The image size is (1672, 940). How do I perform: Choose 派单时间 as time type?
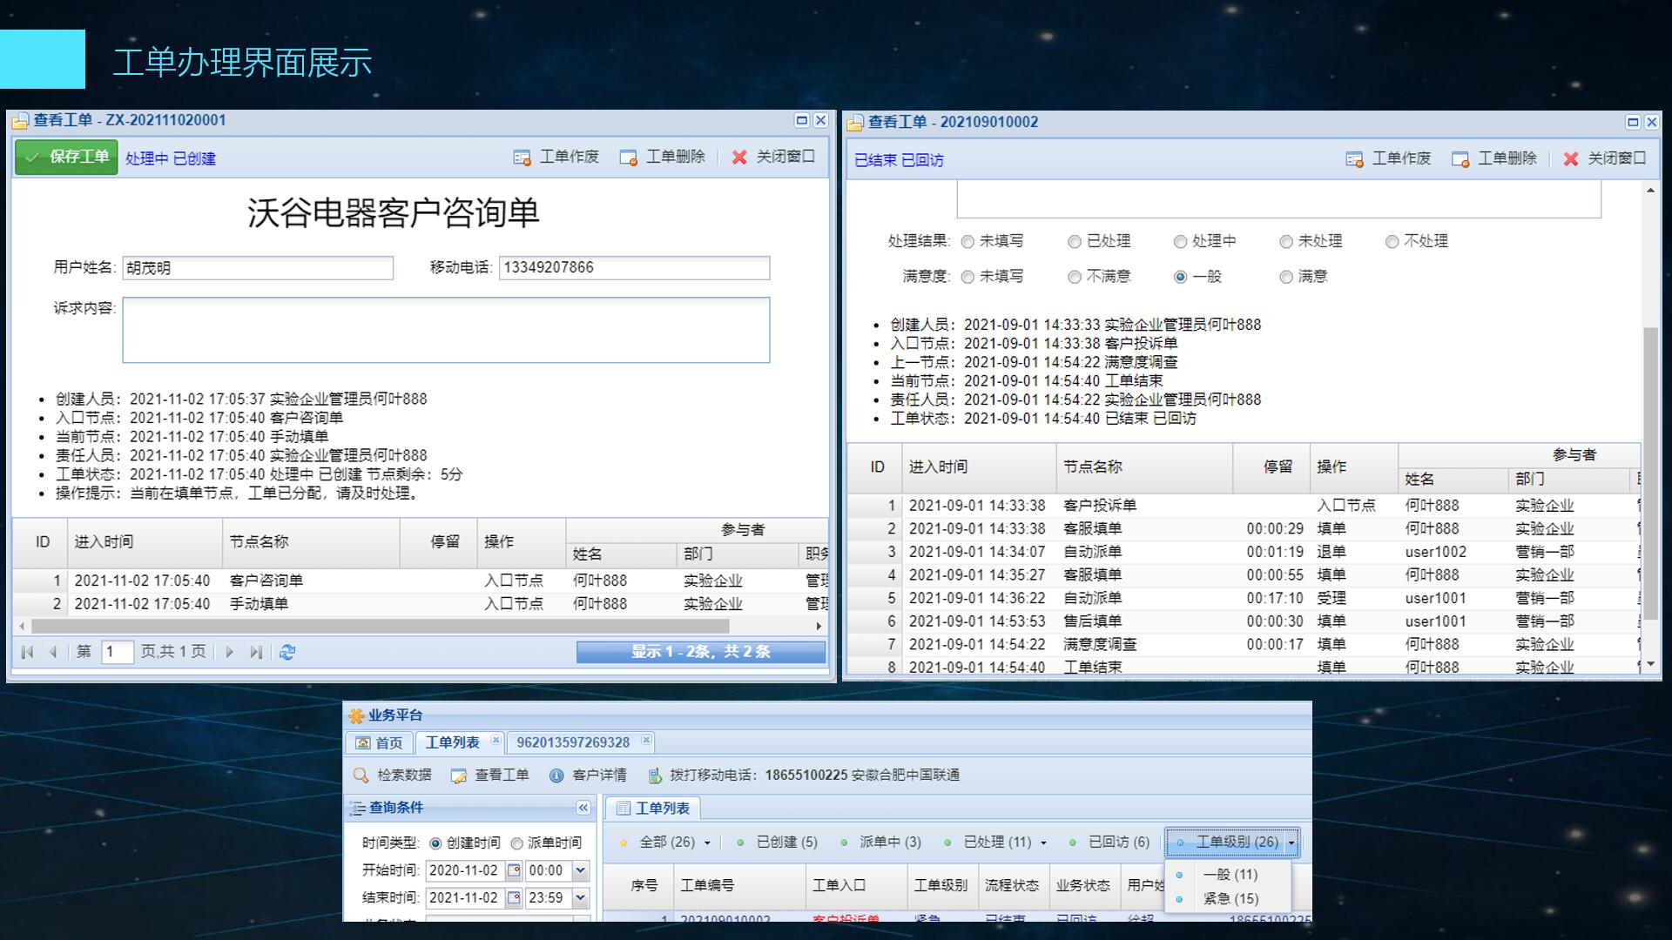click(x=516, y=843)
